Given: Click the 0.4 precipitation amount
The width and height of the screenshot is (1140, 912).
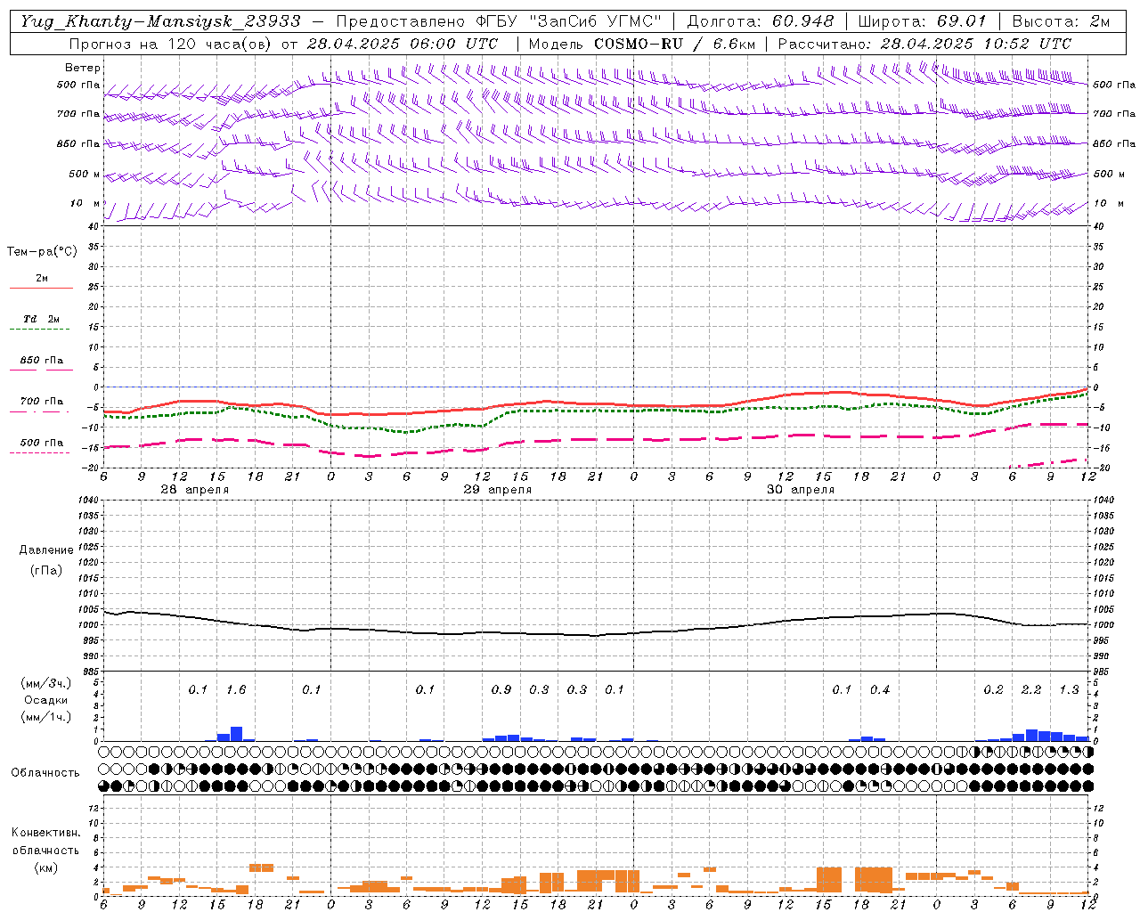Looking at the screenshot, I should click(880, 689).
